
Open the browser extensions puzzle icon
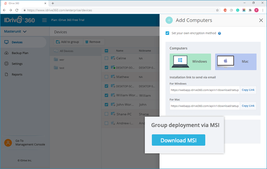pyautogui.click(x=250, y=10)
